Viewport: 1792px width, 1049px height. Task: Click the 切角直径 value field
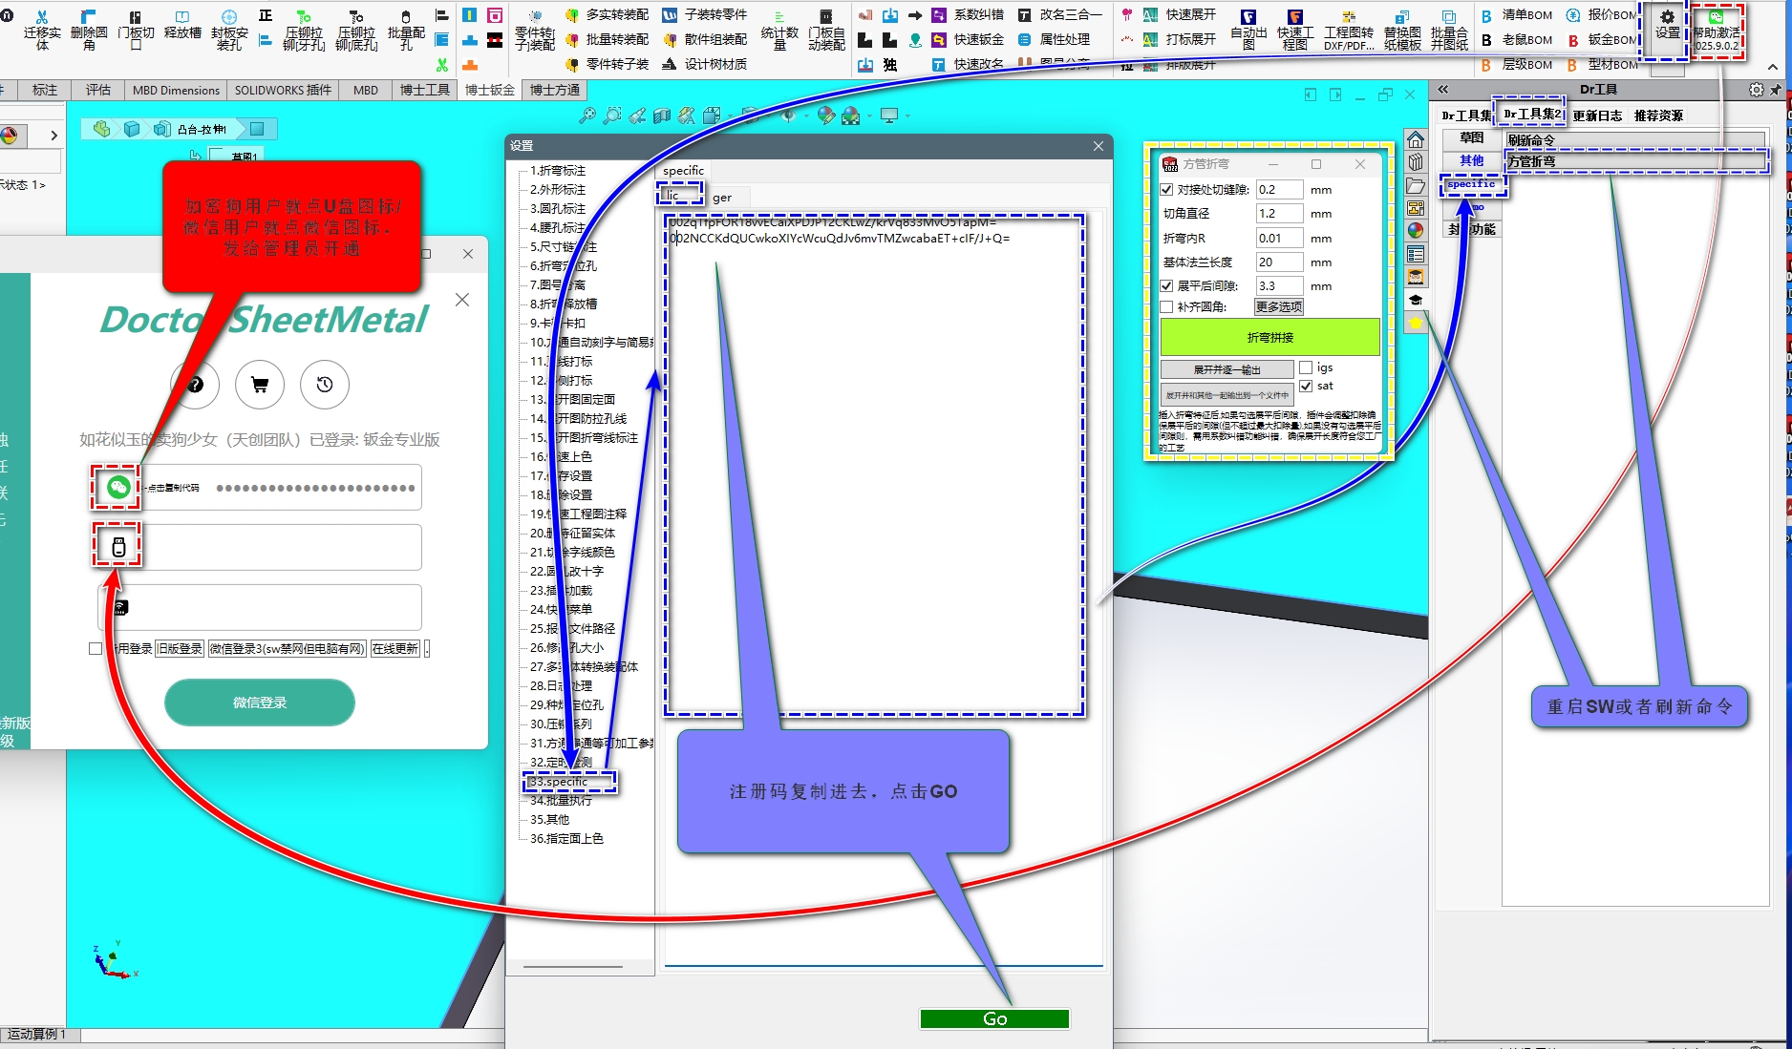click(x=1278, y=214)
